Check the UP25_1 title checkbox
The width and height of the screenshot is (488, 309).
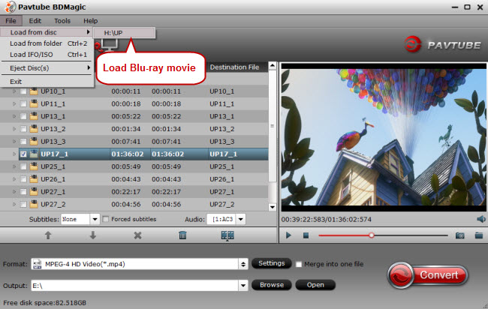point(23,166)
